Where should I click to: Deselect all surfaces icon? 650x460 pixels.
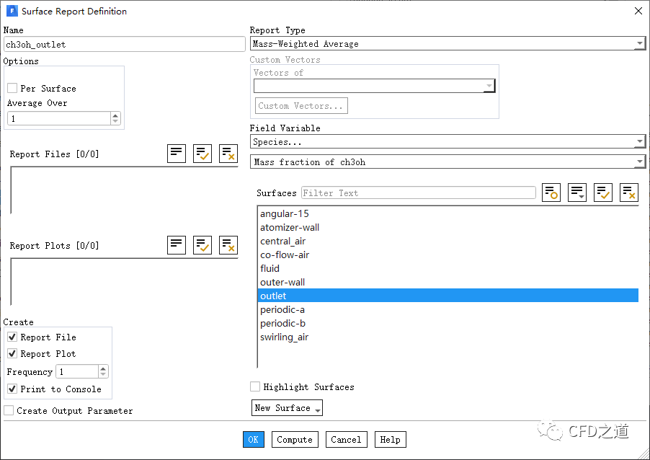coord(629,193)
